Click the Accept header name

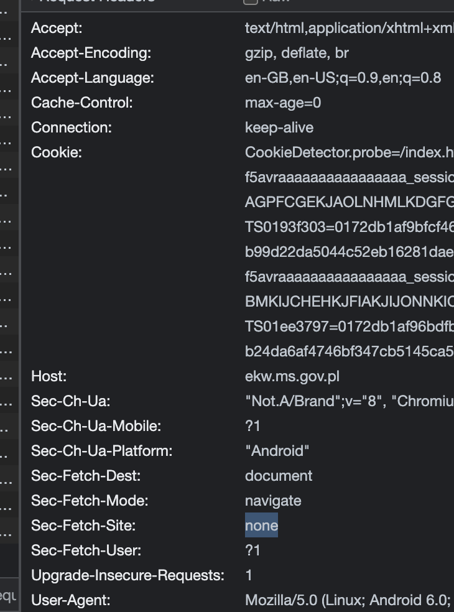(57, 28)
